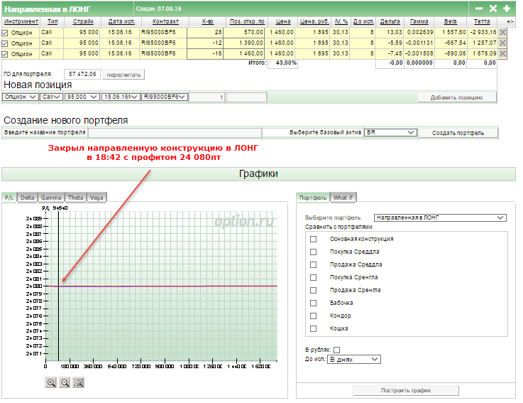Uncheck the option row with quantity -12
Screen dimensions: 523x403
[5, 43]
